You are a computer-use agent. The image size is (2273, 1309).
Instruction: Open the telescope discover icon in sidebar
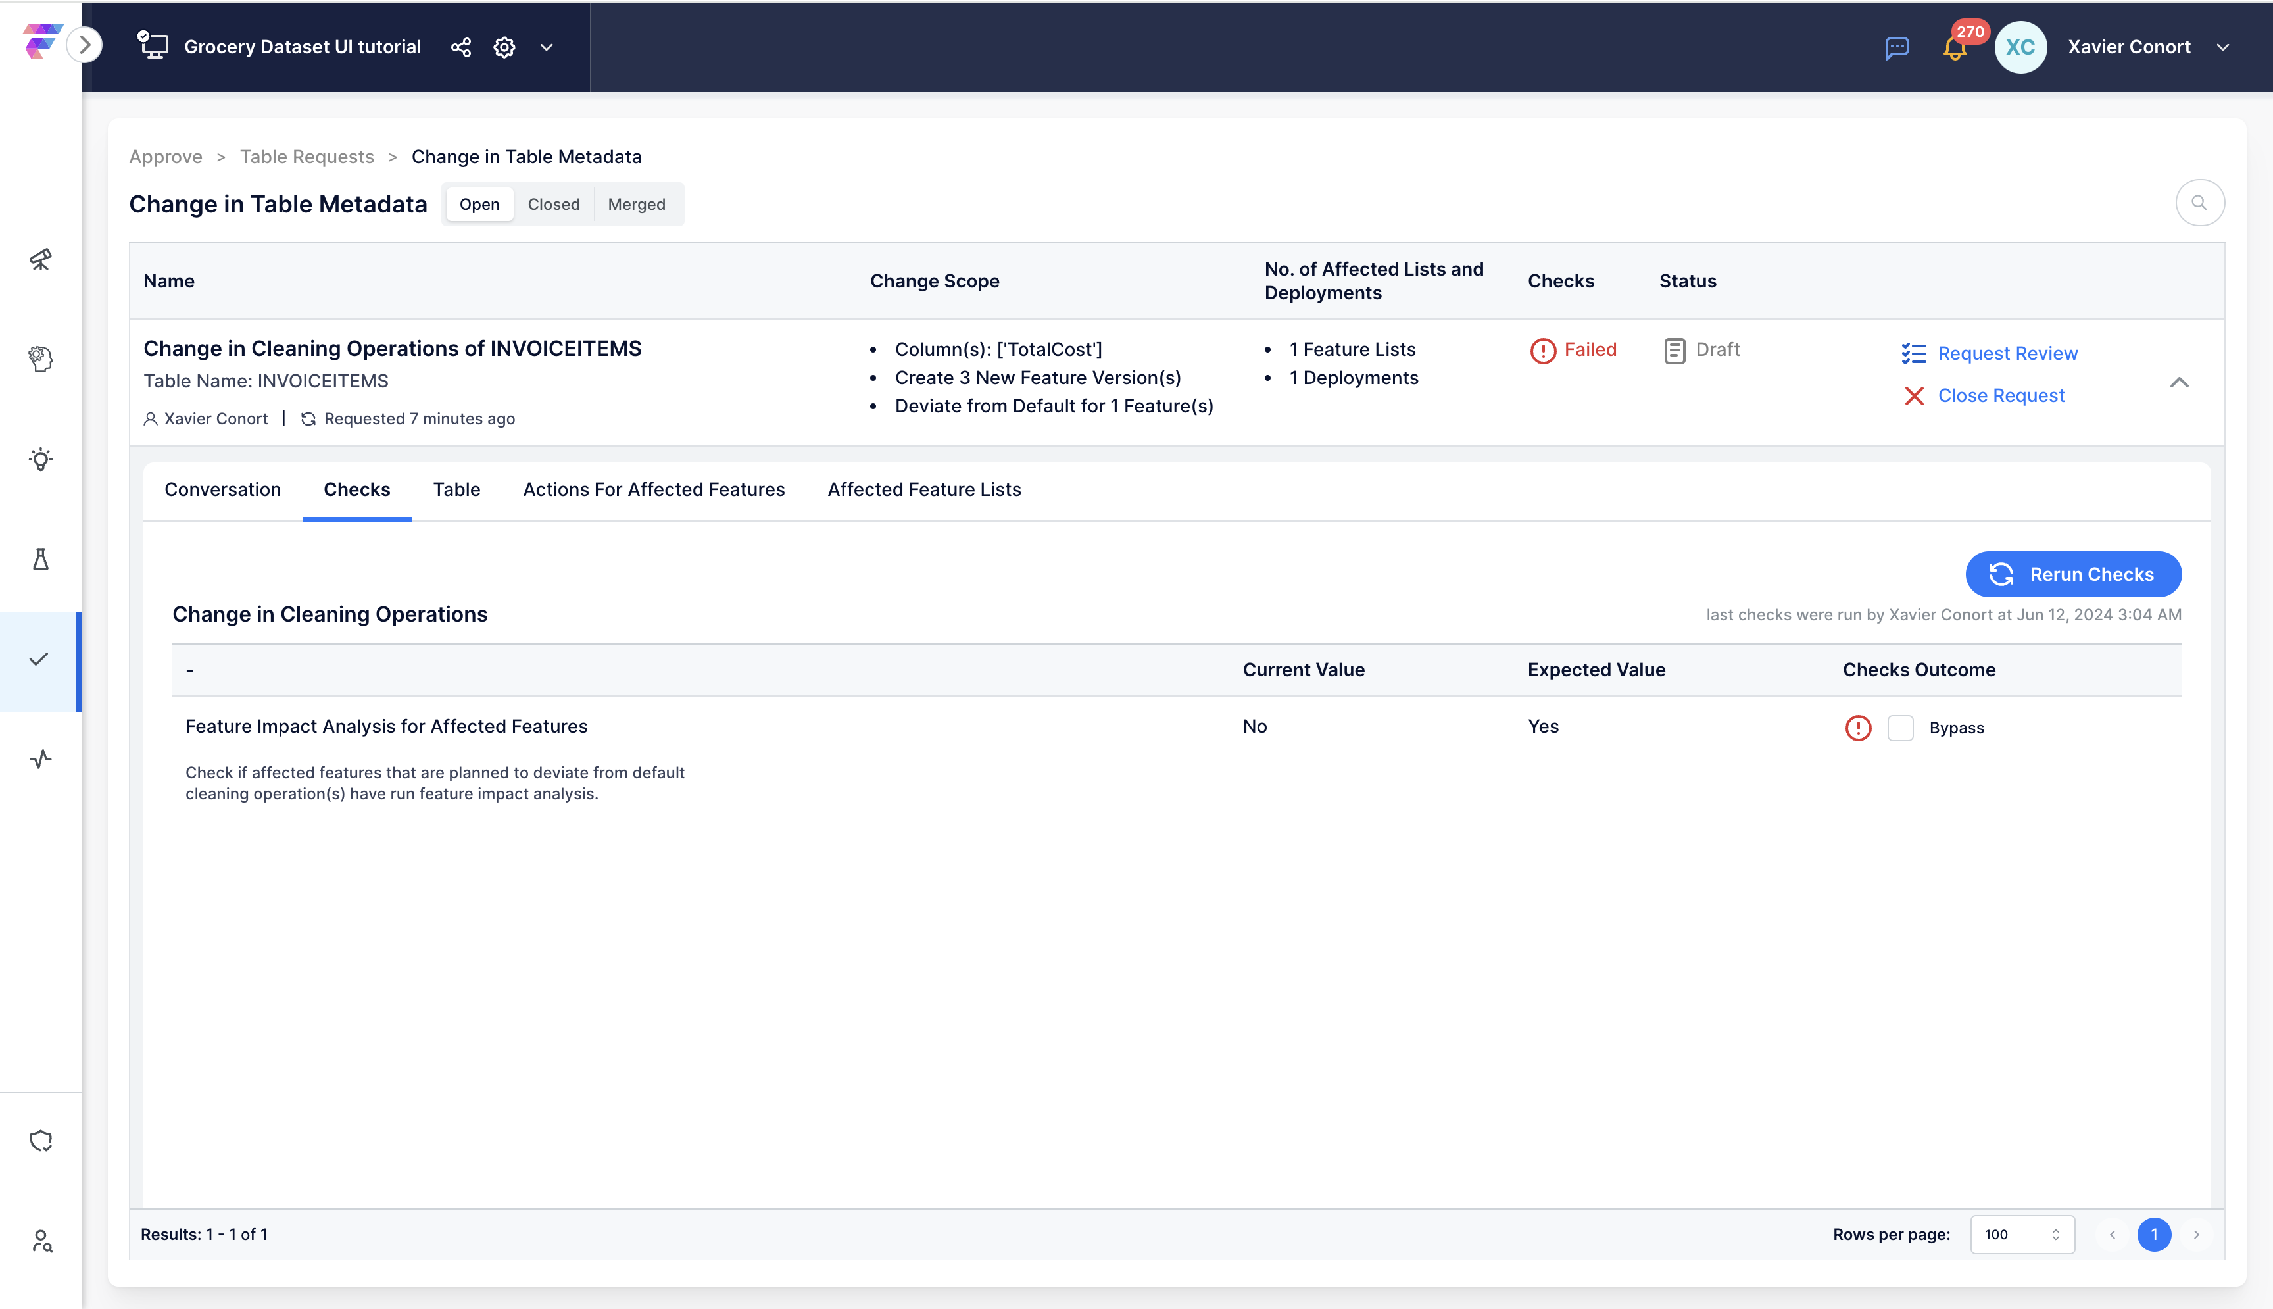coord(40,260)
